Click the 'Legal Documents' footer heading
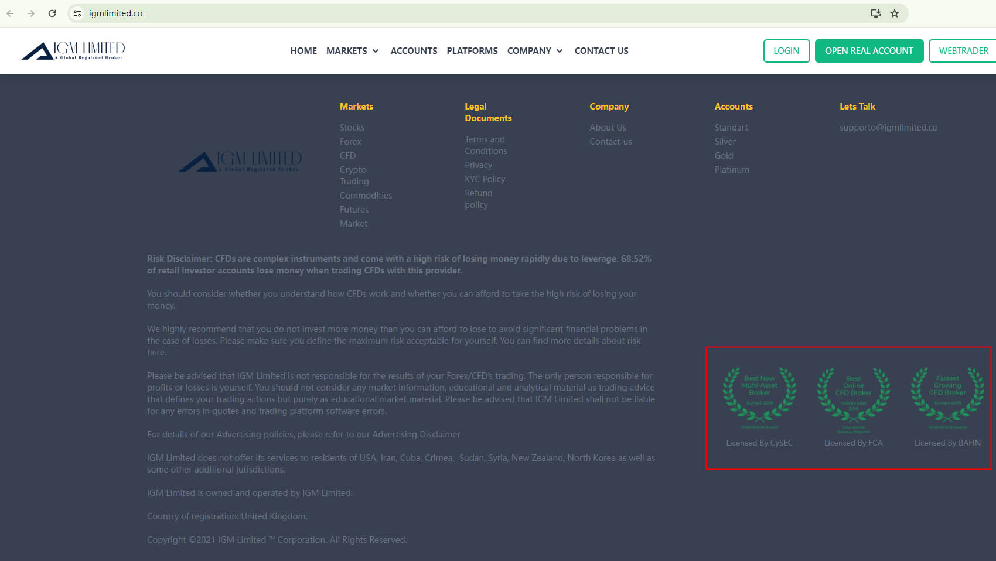The width and height of the screenshot is (996, 561). pos(489,112)
